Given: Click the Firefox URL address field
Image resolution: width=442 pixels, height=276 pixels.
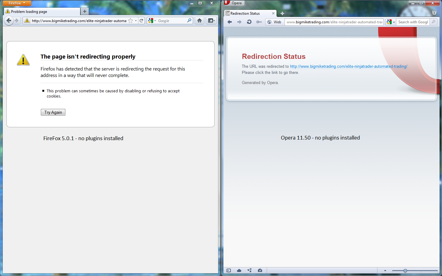Looking at the screenshot, I should point(79,21).
